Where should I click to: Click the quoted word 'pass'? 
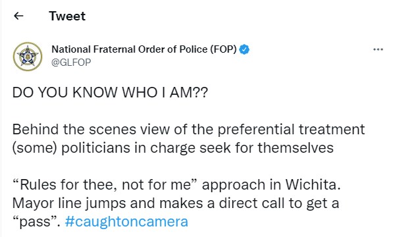point(36,222)
